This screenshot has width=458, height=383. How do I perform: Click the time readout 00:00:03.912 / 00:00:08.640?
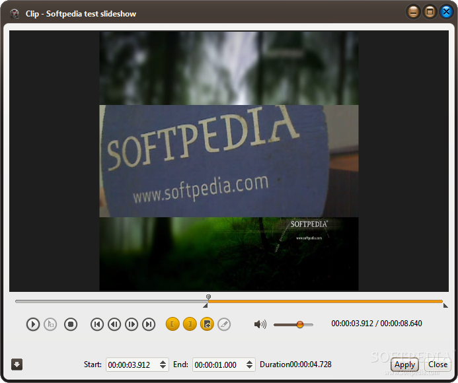(377, 324)
